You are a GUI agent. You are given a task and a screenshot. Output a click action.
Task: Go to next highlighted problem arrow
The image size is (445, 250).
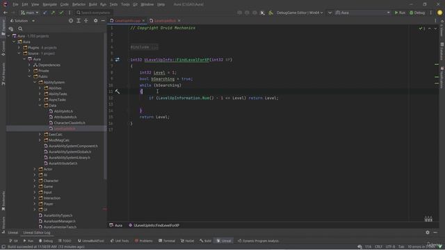435,28
